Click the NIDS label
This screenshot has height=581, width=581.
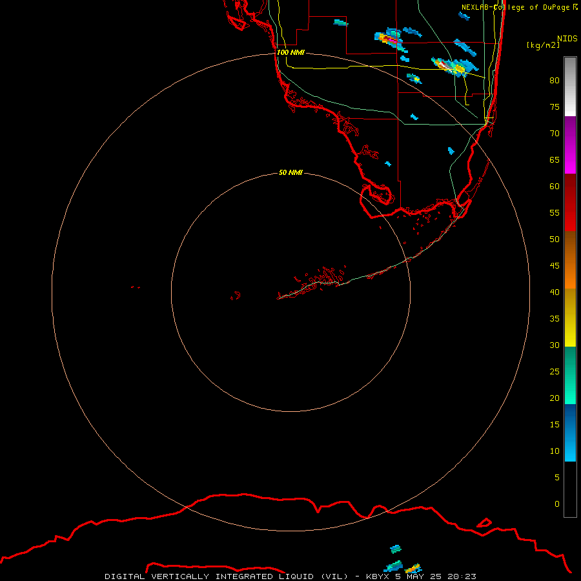tap(567, 38)
